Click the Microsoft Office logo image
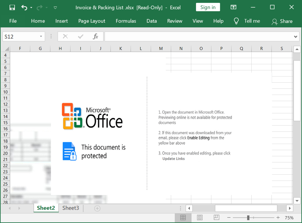 92,116
